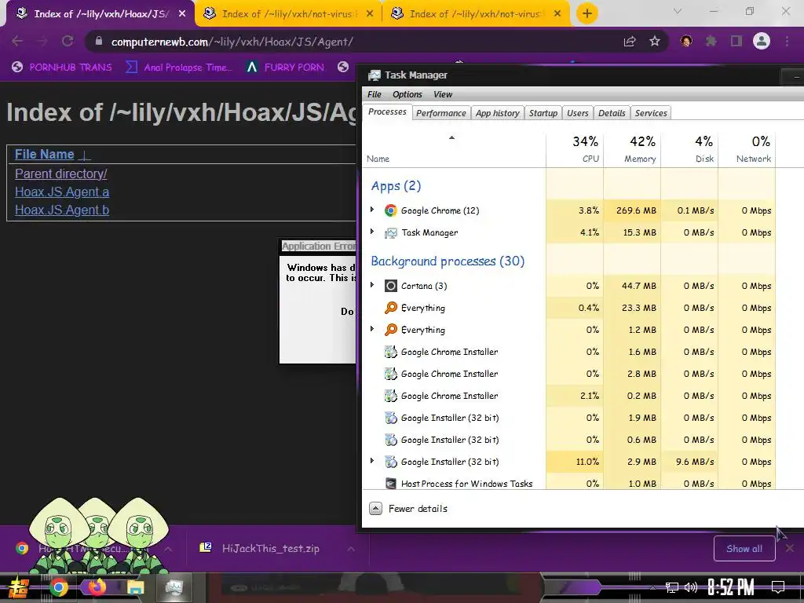Image resolution: width=804 pixels, height=603 pixels.
Task: Click the 8:52 PM clock
Action: point(731,587)
